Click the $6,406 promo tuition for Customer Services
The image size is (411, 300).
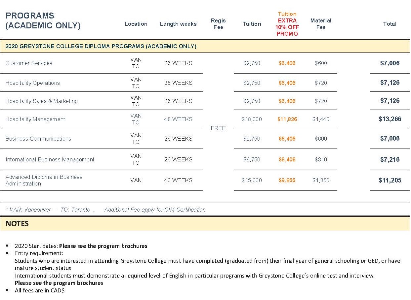coord(287,63)
